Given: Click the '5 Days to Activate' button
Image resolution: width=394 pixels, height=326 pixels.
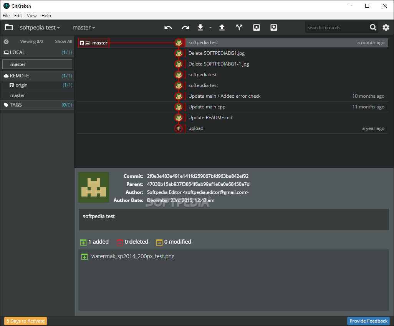Looking at the screenshot, I should 25,321.
